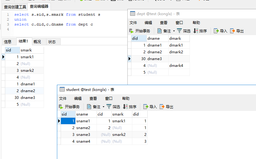Select sname3 cell in student table
Viewport: 256px width, 159px height.
tap(86, 135)
